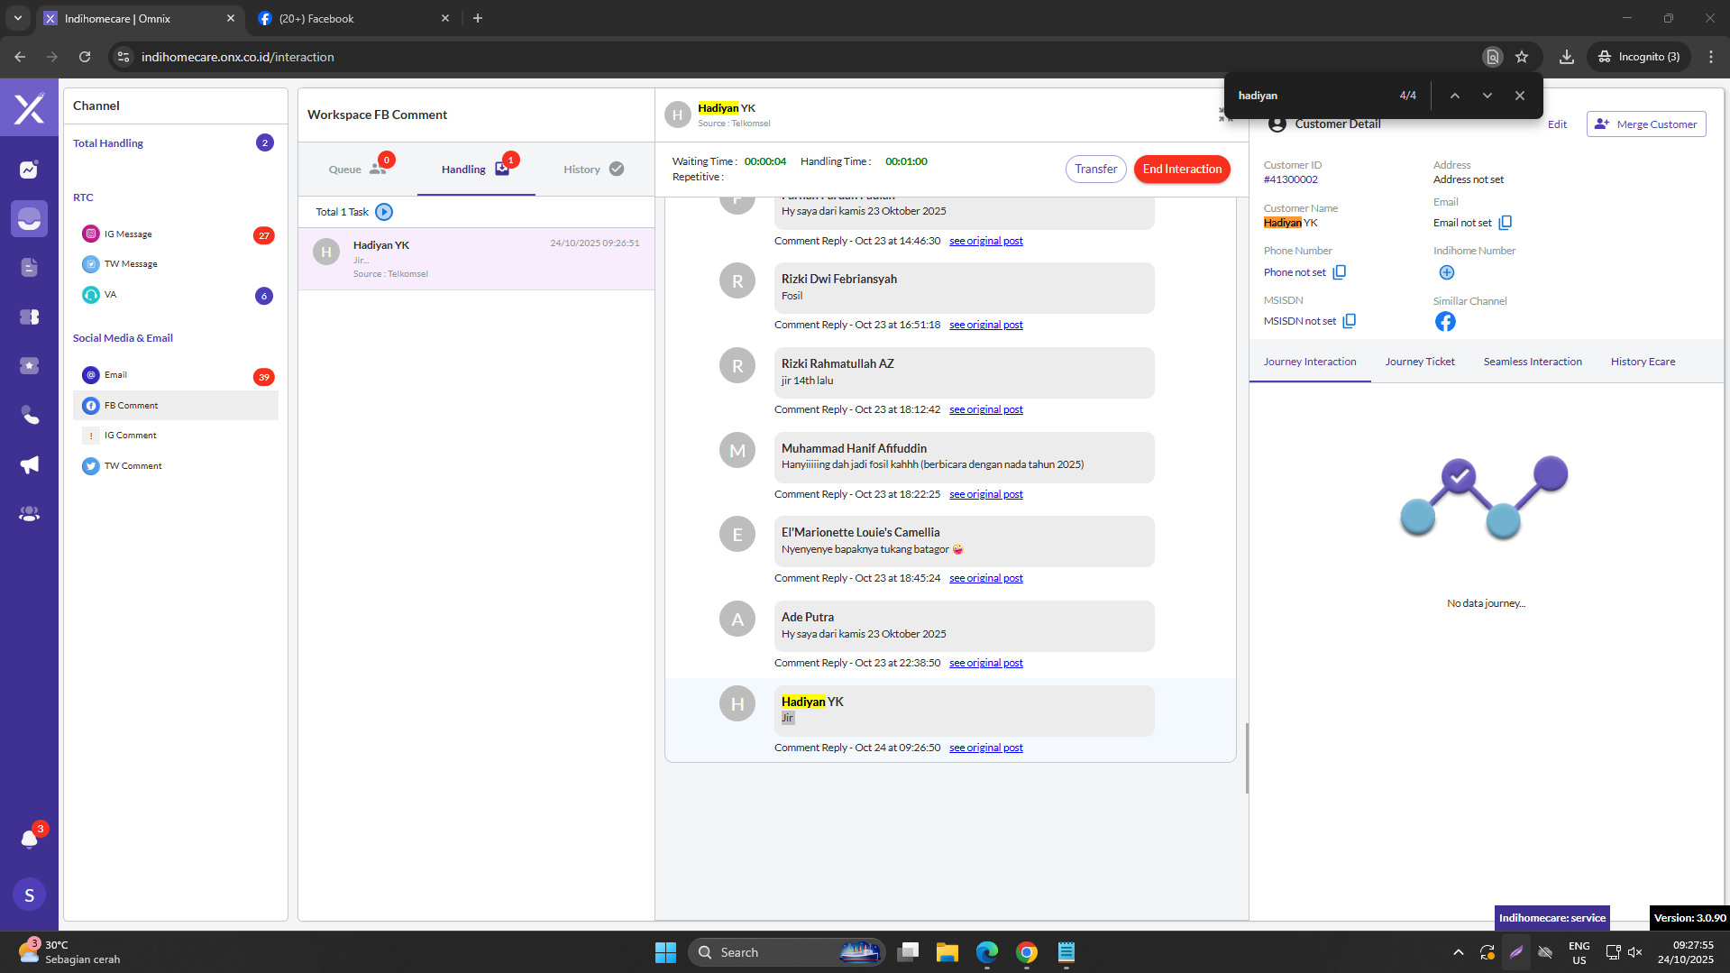Open the Journey Interaction tab
Image resolution: width=1730 pixels, height=973 pixels.
(1310, 362)
